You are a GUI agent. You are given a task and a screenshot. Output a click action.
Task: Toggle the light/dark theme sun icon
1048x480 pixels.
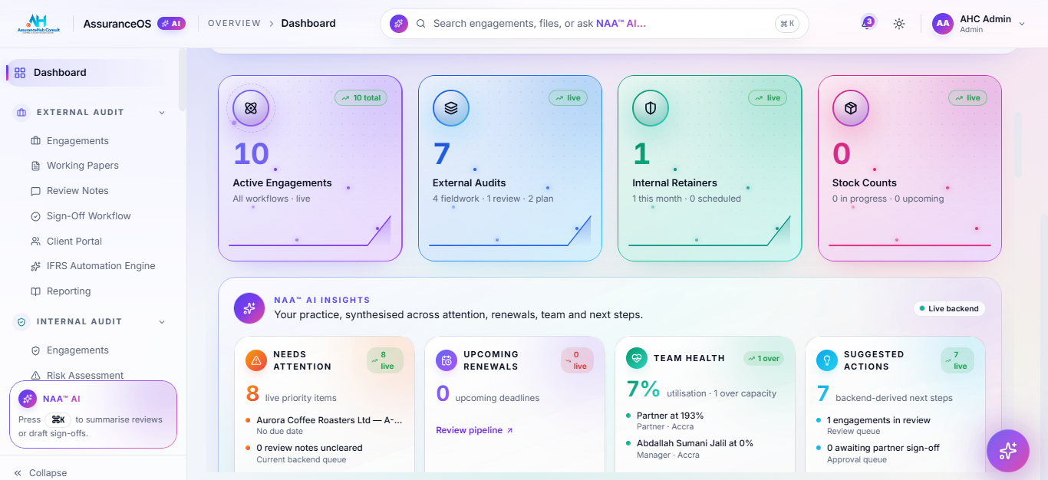click(x=899, y=24)
